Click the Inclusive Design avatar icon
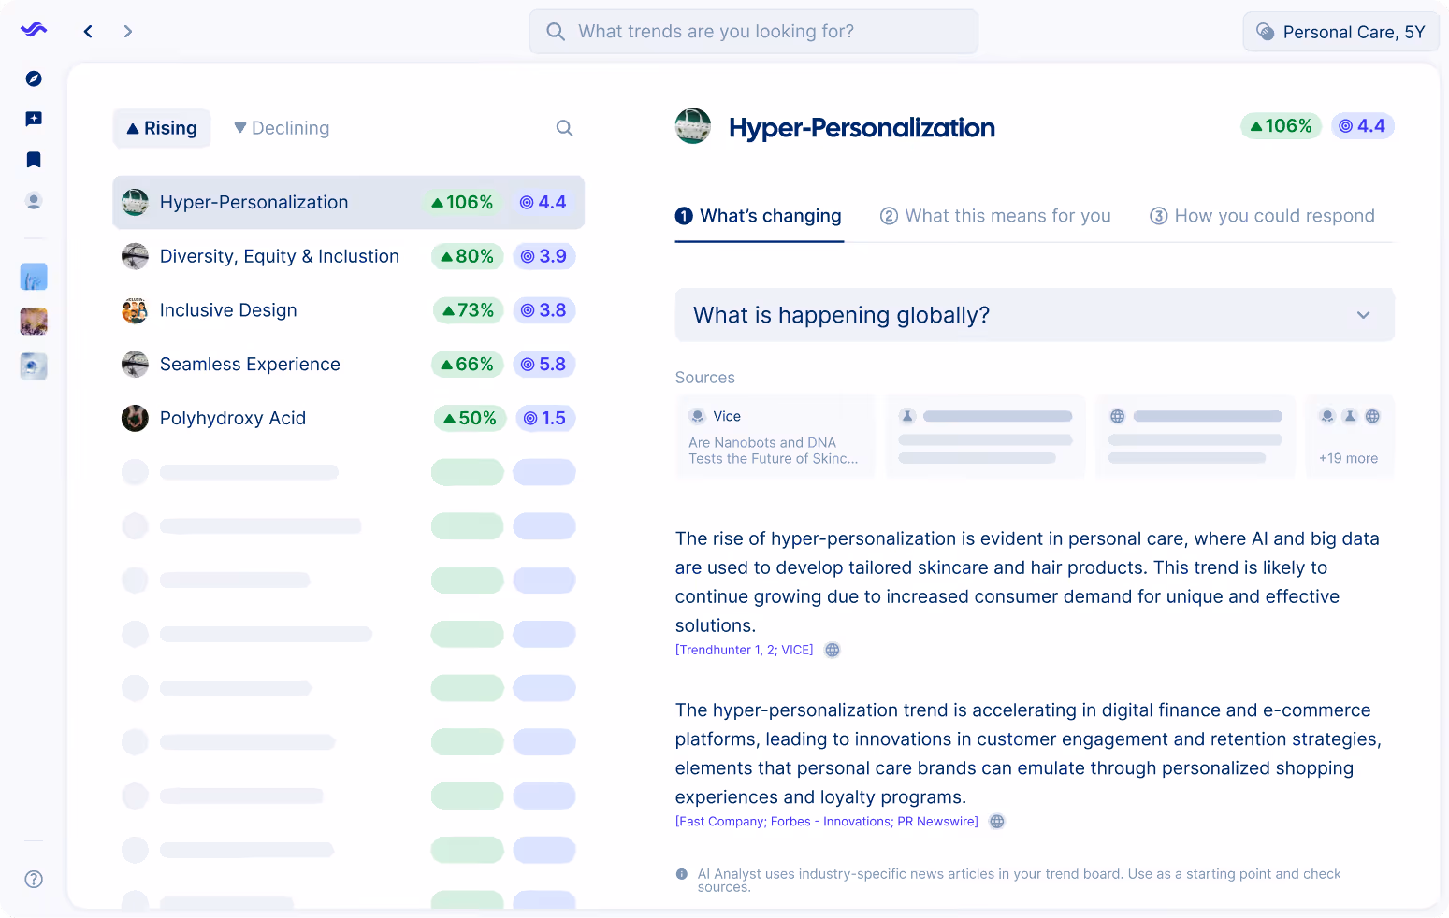 pyautogui.click(x=135, y=310)
